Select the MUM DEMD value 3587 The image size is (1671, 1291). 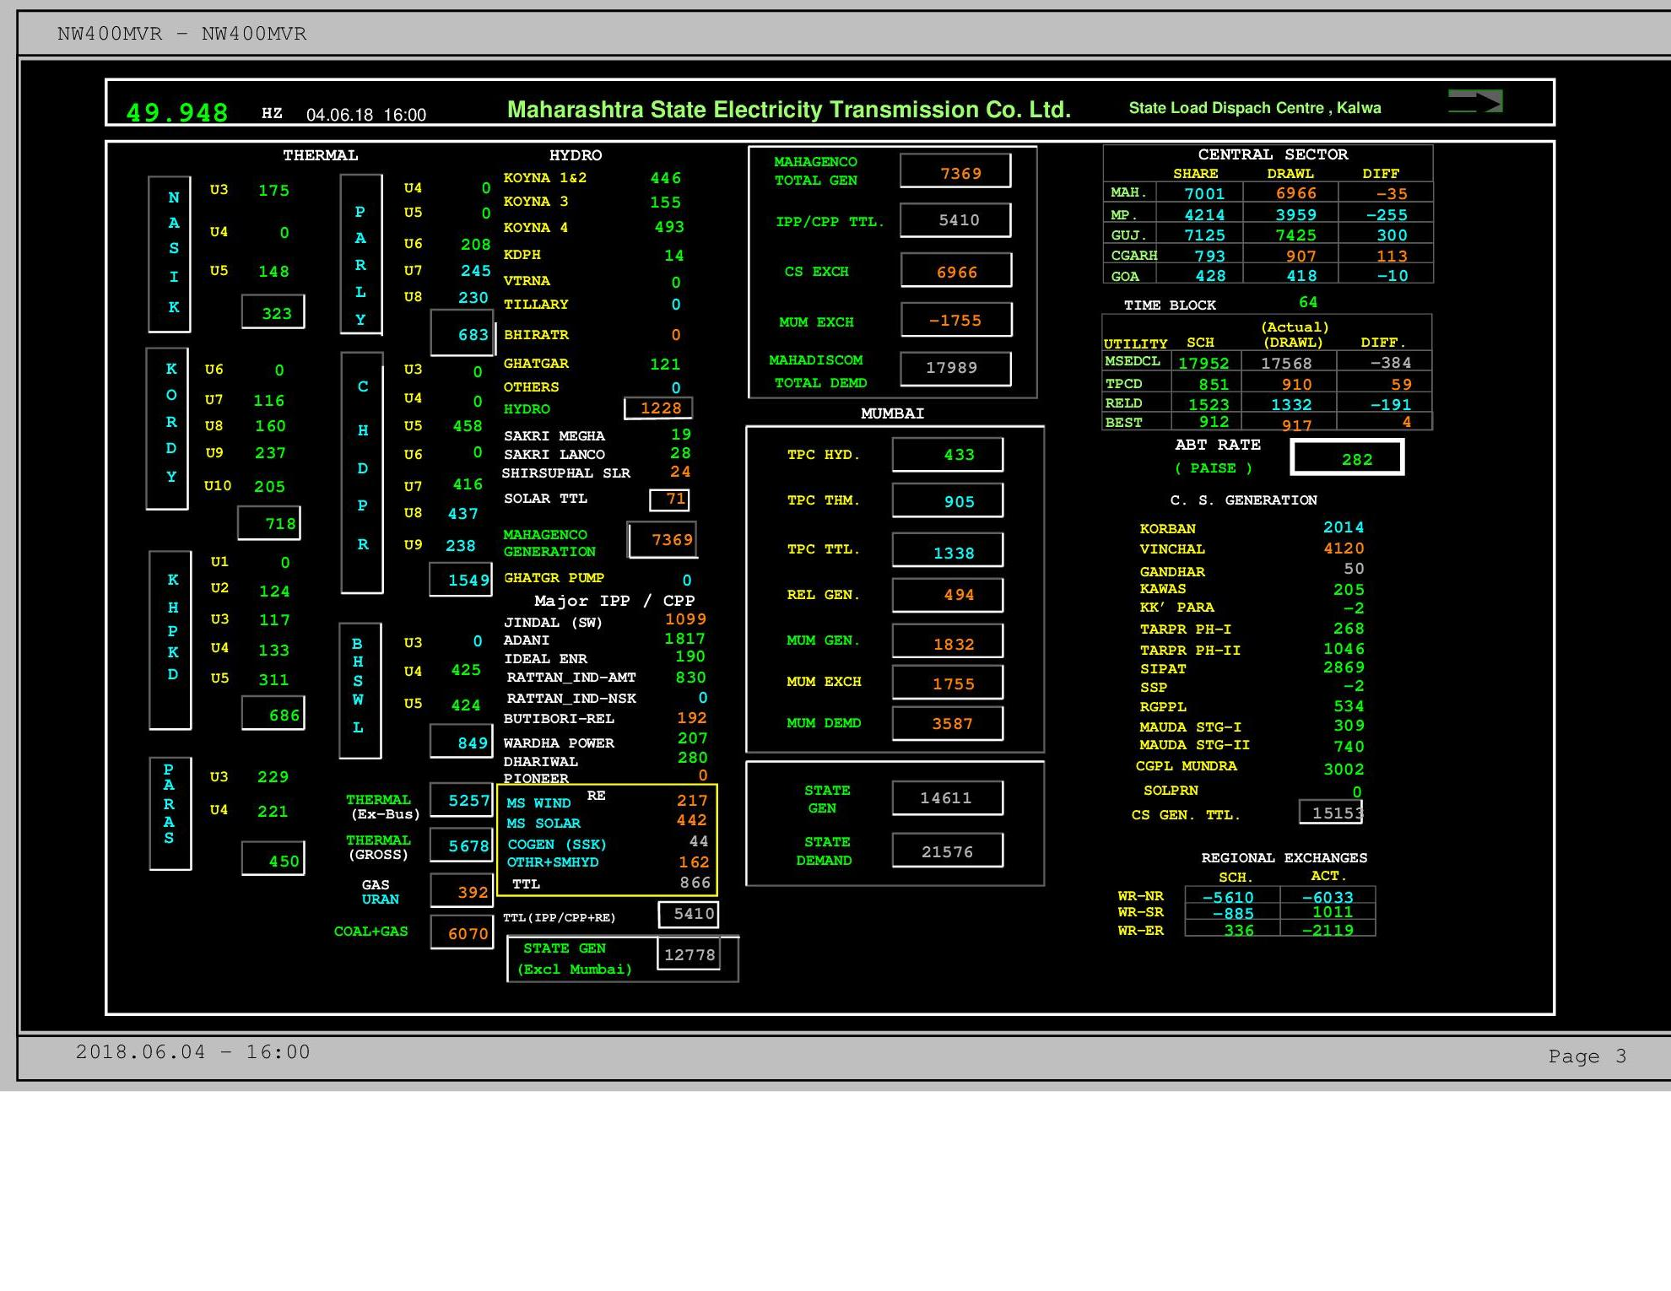948,723
